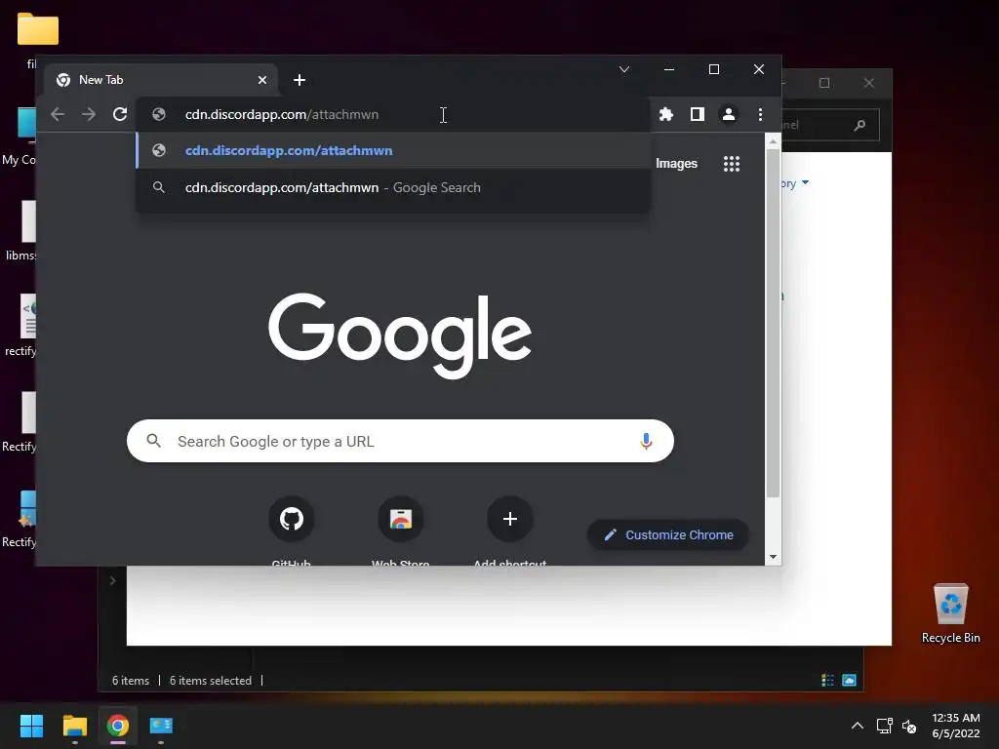Image resolution: width=999 pixels, height=749 pixels.
Task: Expand the navigation pane chevron in Explorer
Action: pos(112,581)
